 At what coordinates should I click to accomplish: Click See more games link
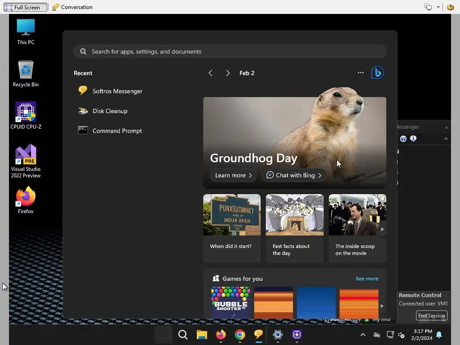[x=367, y=279]
